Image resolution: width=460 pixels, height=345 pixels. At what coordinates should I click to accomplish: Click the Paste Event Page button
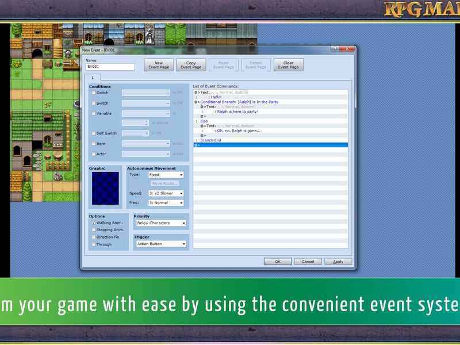click(224, 65)
